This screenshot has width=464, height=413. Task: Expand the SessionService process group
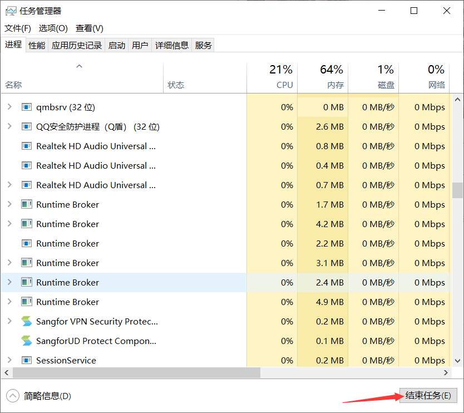click(x=9, y=360)
